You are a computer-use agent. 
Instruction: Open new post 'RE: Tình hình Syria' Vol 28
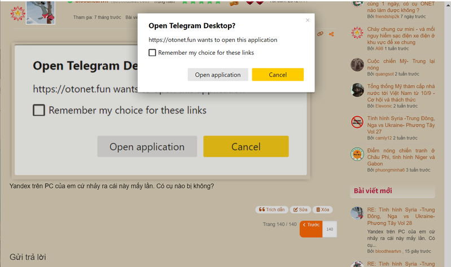(x=401, y=216)
